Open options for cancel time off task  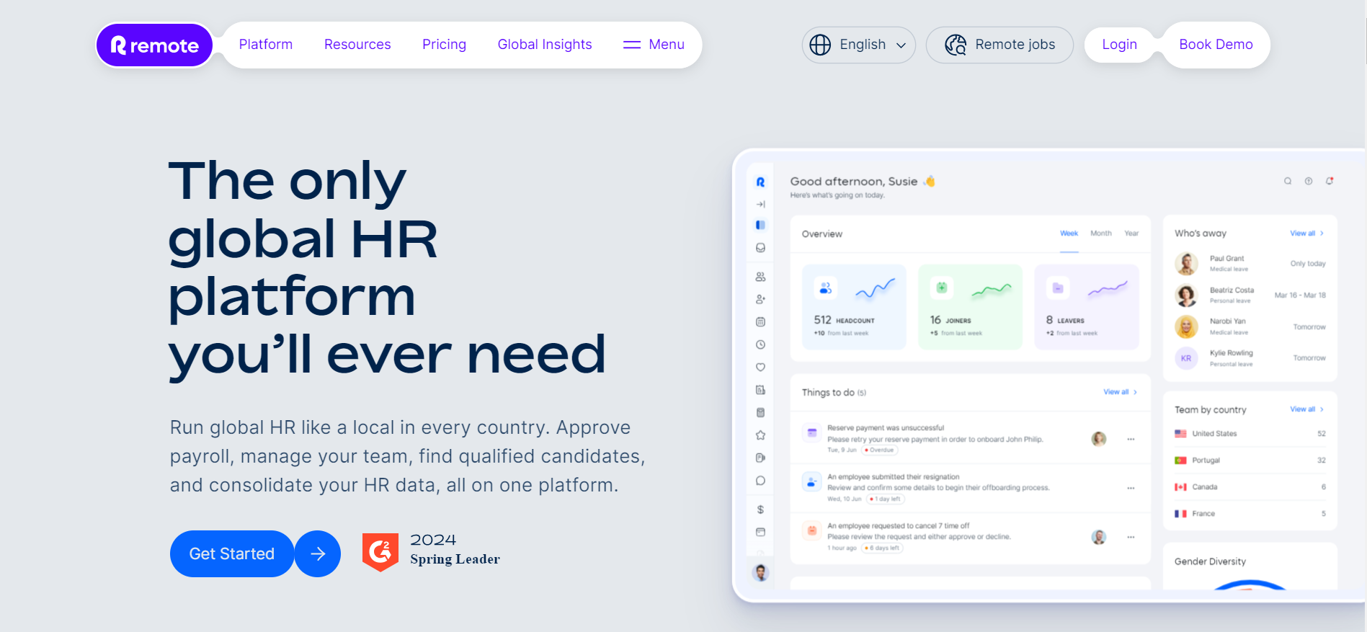[1131, 537]
